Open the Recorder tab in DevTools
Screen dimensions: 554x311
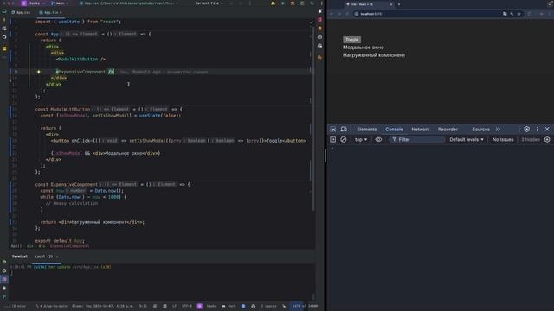click(448, 130)
